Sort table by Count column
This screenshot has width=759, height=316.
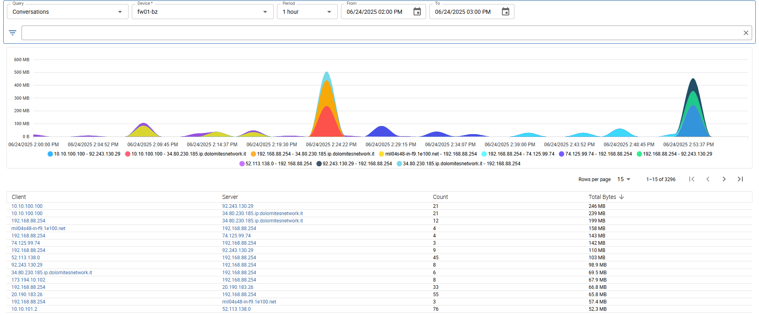440,197
